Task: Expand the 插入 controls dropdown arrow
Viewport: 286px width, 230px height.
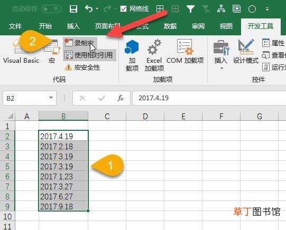Action: tap(222, 69)
